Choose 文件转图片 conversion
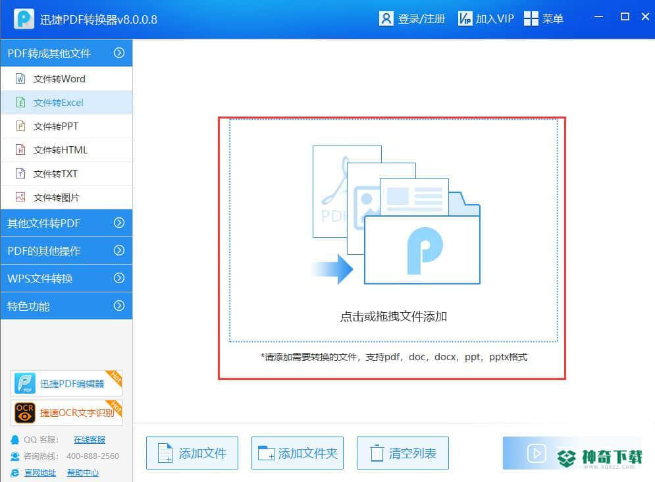The width and height of the screenshot is (655, 482). click(66, 197)
